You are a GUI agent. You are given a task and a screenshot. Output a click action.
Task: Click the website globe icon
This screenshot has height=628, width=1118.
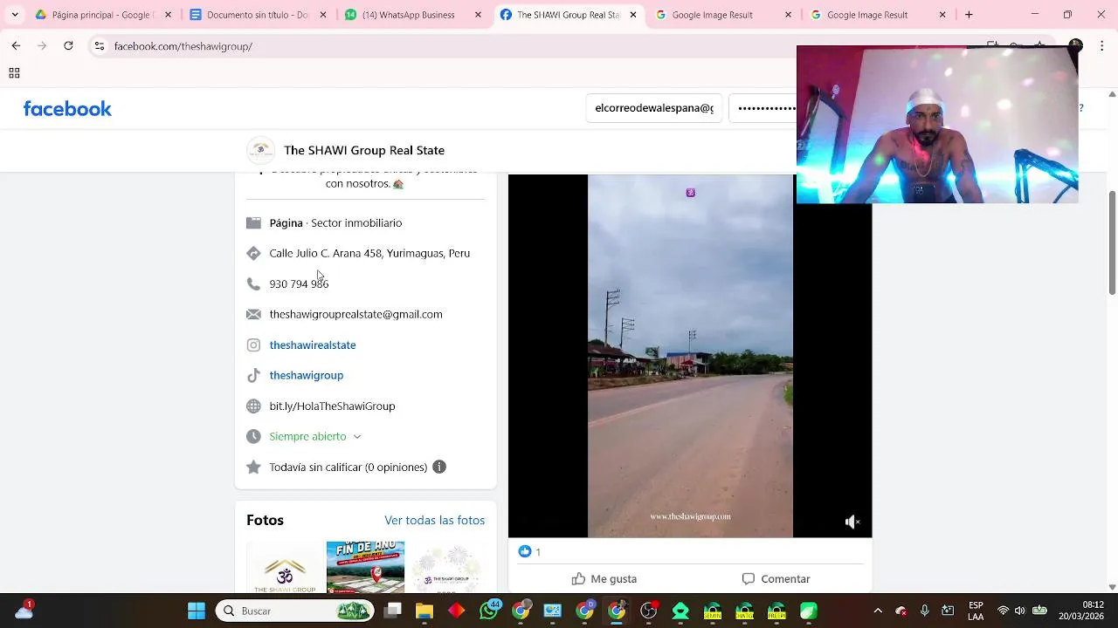253,406
